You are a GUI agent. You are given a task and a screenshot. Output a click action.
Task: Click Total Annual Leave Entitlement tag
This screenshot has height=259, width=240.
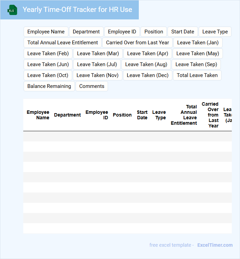[x=63, y=43]
